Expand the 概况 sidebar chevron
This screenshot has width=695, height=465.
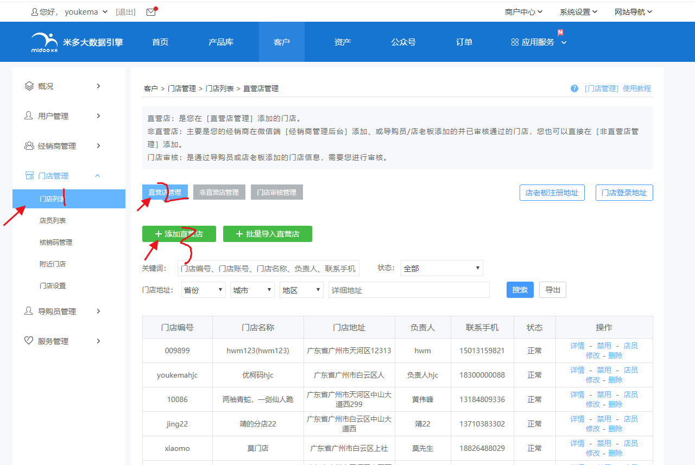tap(98, 86)
